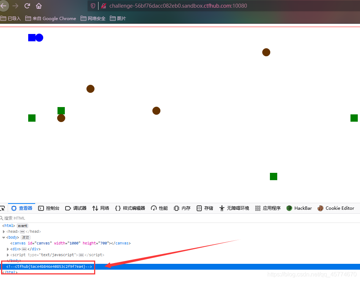Select the closing html tag row

180,272
